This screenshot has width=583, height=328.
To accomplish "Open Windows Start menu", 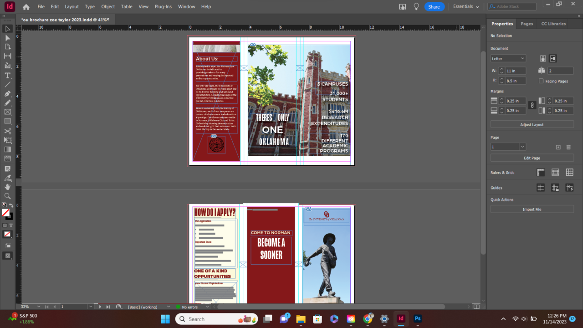I will (x=165, y=319).
